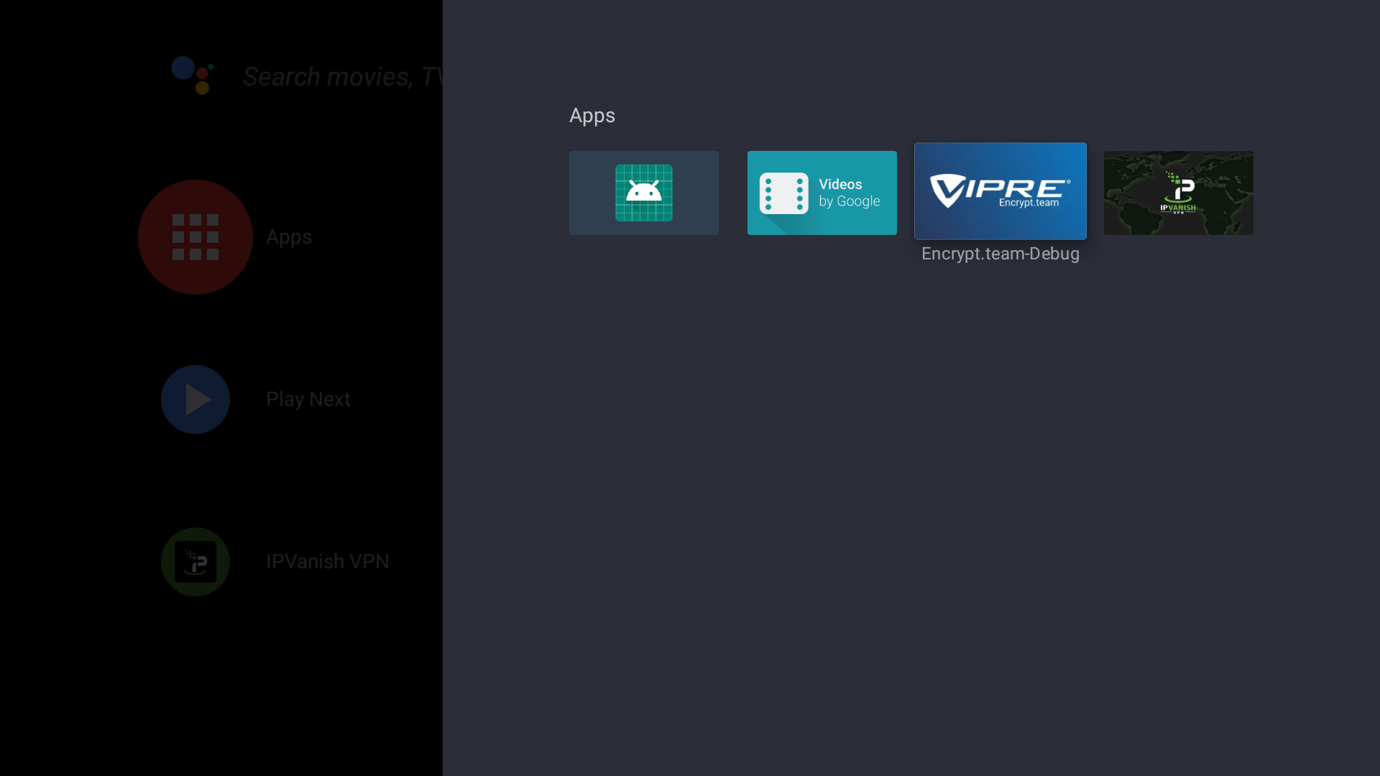Click the Play Next play icon
Viewport: 1380px width, 776px height.
(195, 399)
